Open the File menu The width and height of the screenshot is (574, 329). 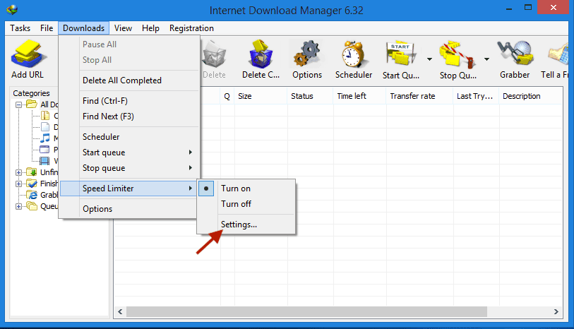point(47,28)
